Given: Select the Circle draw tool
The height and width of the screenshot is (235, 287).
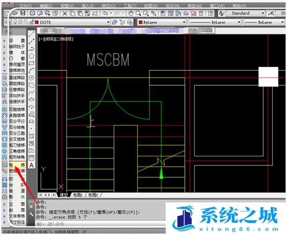Looking at the screenshot, I should point(32,77).
